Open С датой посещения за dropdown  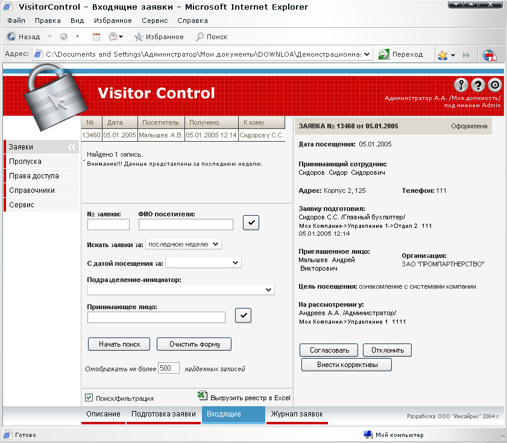(x=203, y=263)
